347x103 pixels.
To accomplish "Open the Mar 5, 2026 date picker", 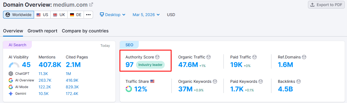I will click(146, 15).
